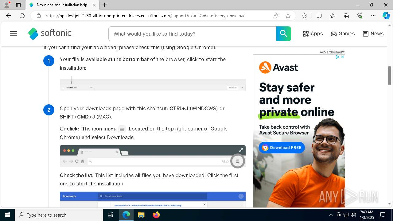This screenshot has width=393, height=221.
Task: Open the network status tray icon
Action: 346,215
